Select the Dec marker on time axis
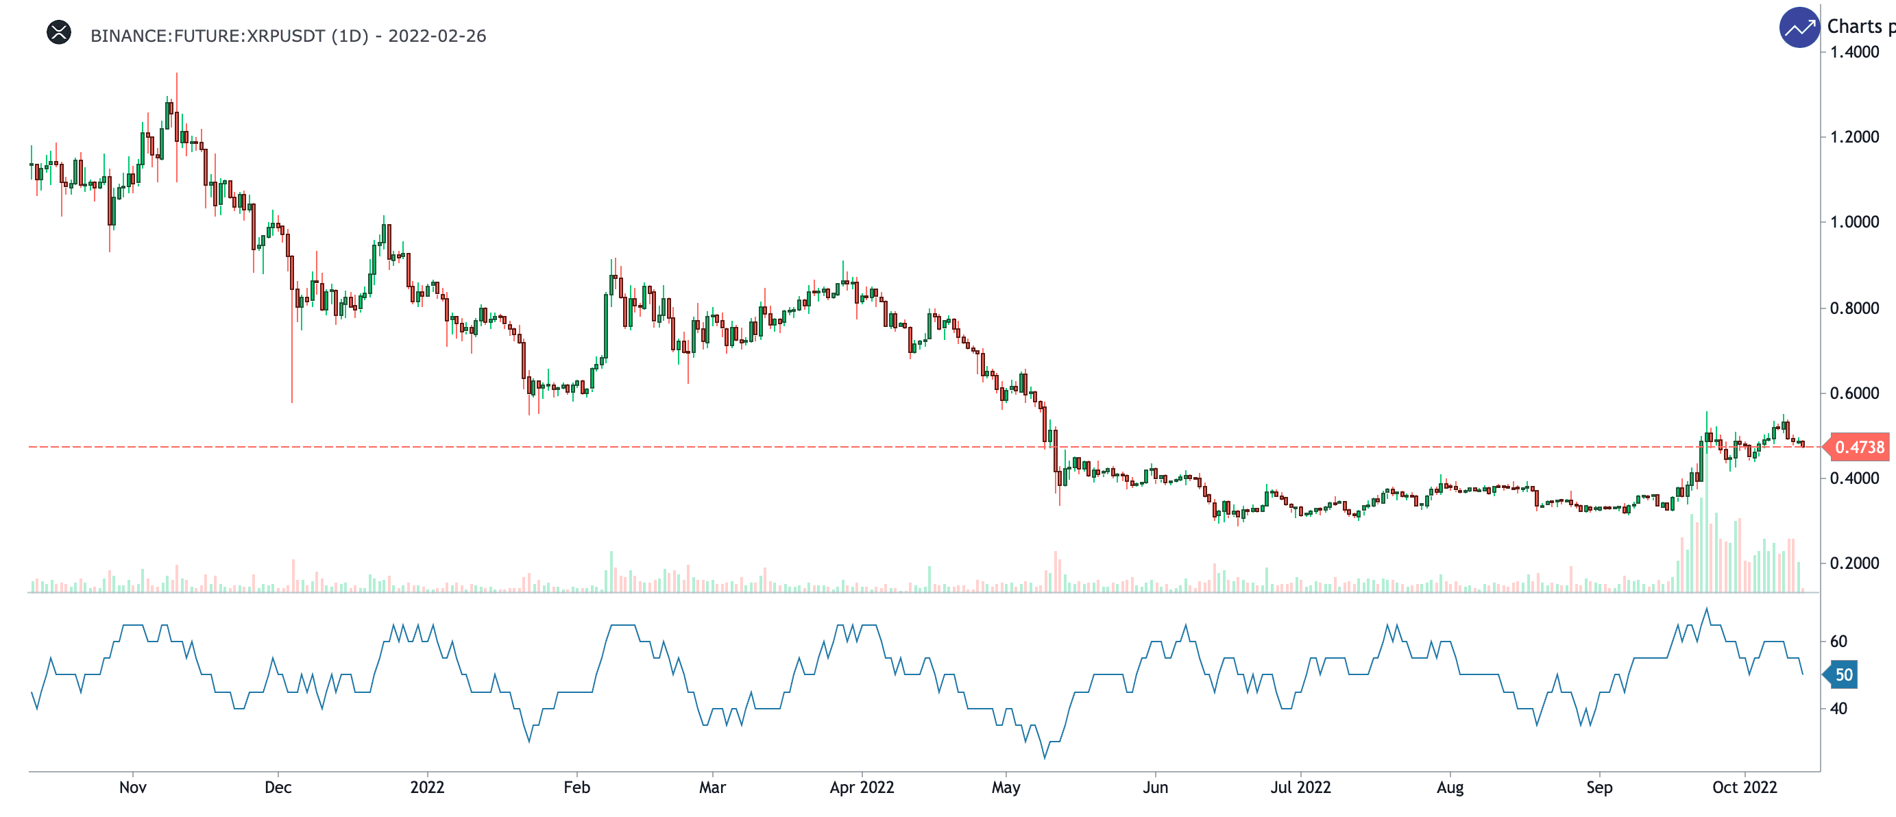Image resolution: width=1896 pixels, height=817 pixels. tap(278, 787)
